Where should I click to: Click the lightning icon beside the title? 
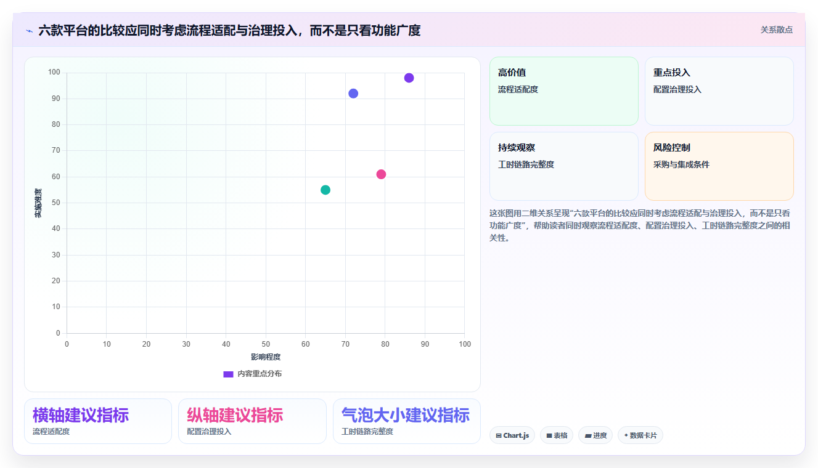[x=29, y=30]
